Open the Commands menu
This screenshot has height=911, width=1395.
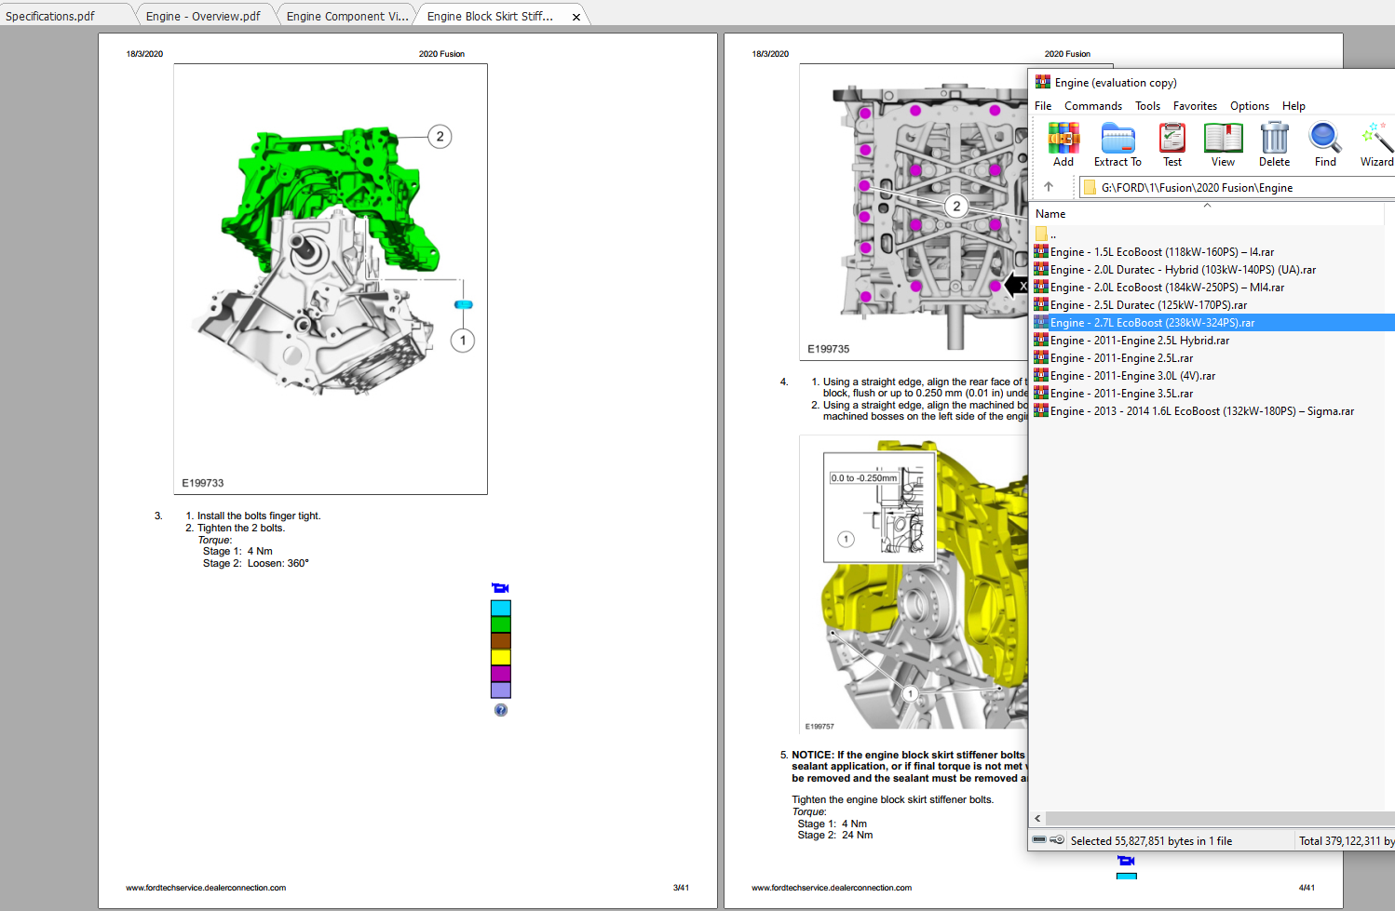coord(1092,105)
